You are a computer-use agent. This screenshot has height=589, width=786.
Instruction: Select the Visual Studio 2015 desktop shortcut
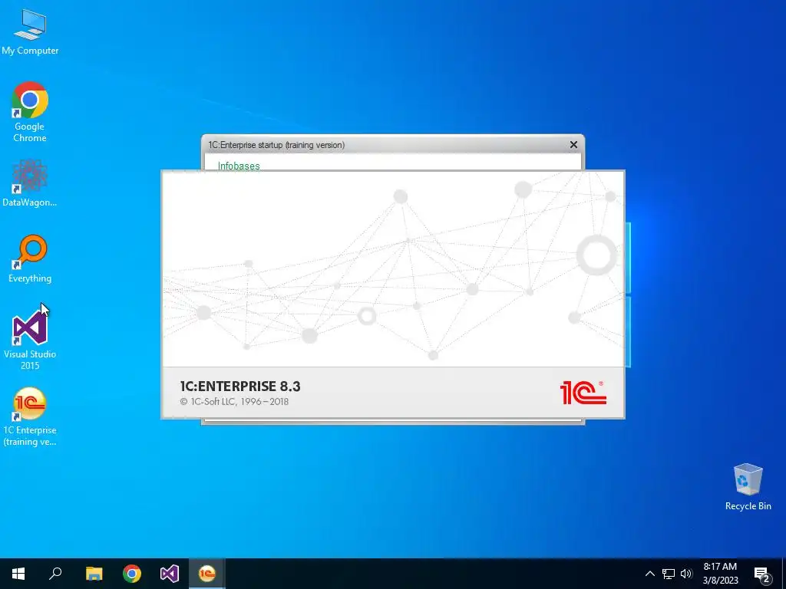[30, 341]
